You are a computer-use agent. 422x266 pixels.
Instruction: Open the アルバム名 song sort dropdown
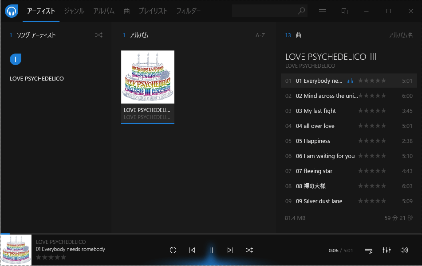click(400, 35)
